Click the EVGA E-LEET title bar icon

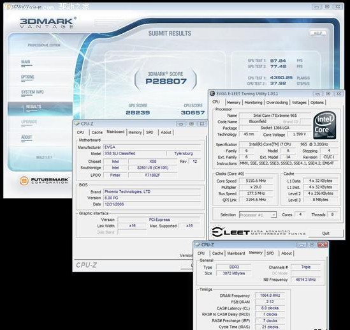(x=212, y=93)
